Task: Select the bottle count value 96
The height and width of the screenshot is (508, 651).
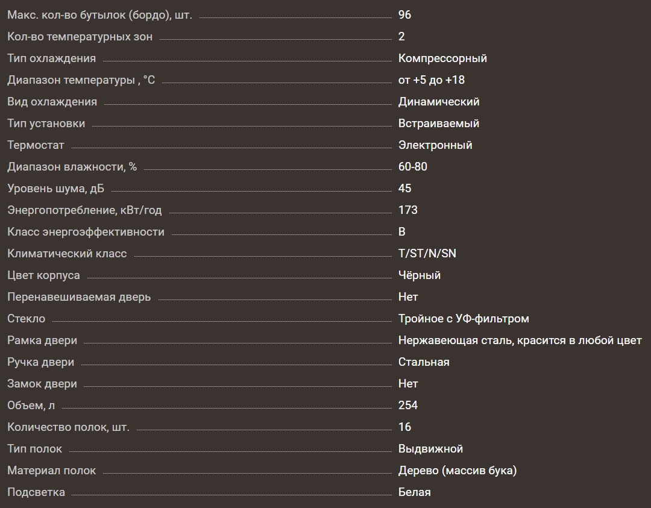Action: (x=404, y=15)
